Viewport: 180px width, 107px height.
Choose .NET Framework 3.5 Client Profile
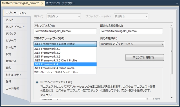[x=65, y=60]
